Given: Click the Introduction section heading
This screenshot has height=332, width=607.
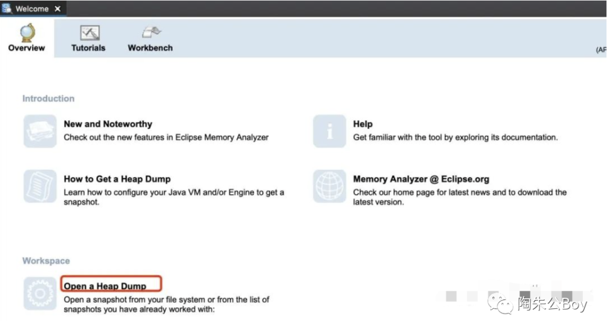Looking at the screenshot, I should [48, 99].
